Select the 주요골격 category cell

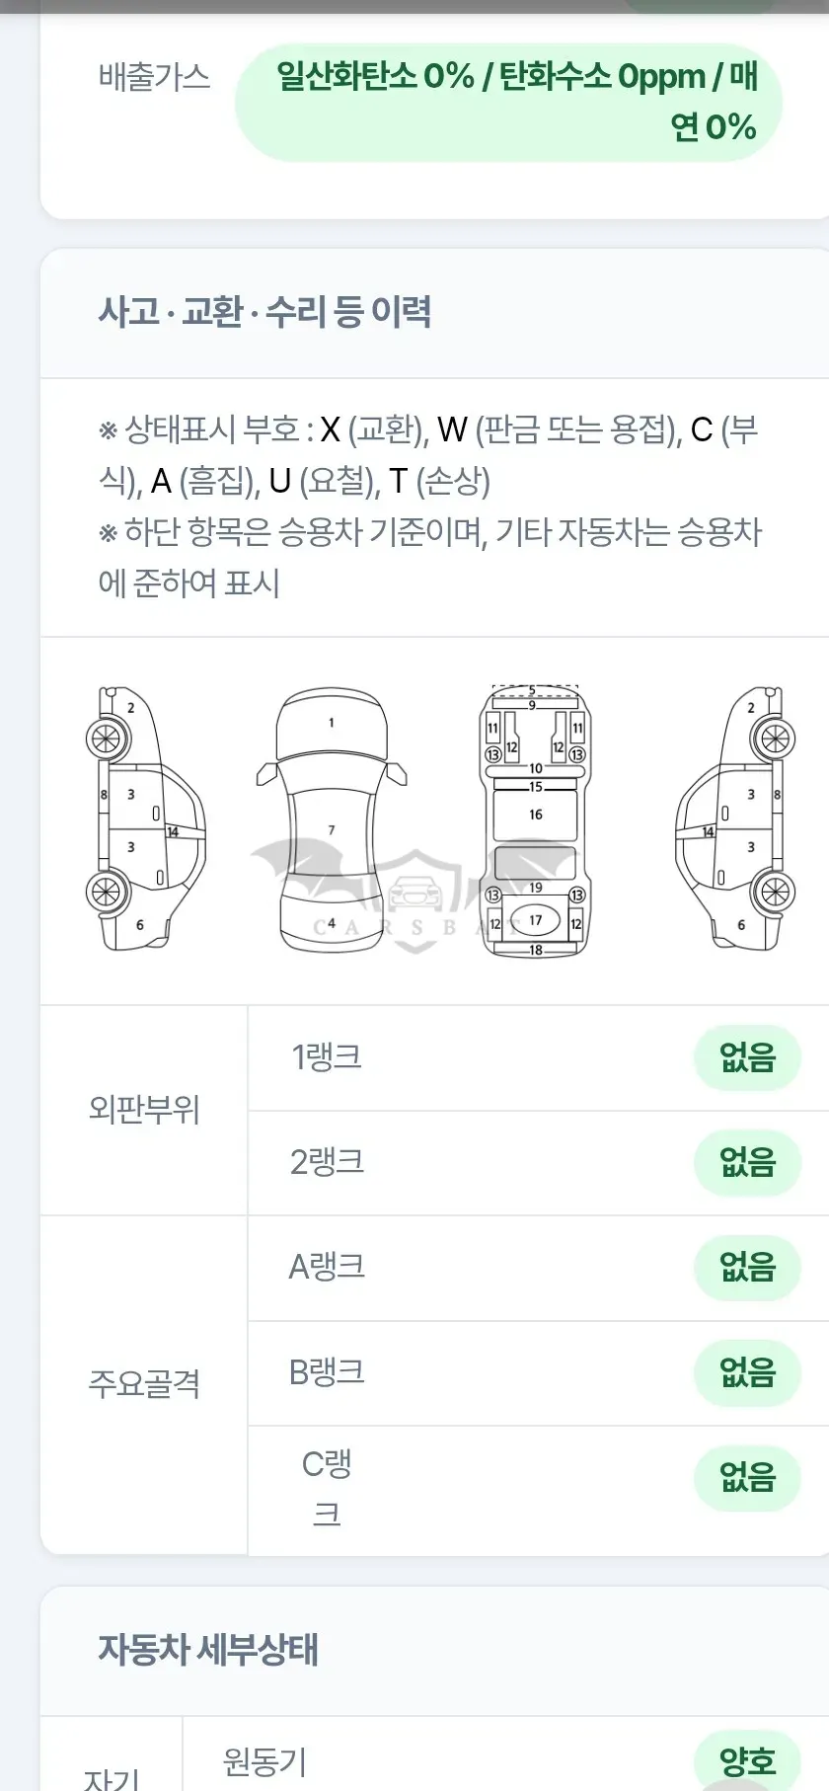tap(144, 1384)
